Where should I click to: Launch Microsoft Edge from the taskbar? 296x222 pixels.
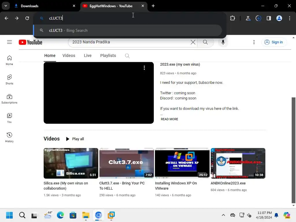coord(60,215)
